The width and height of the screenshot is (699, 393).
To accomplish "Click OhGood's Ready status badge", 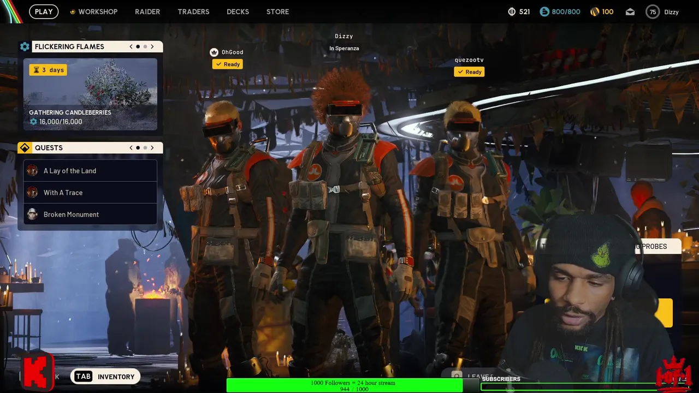I will 227,64.
